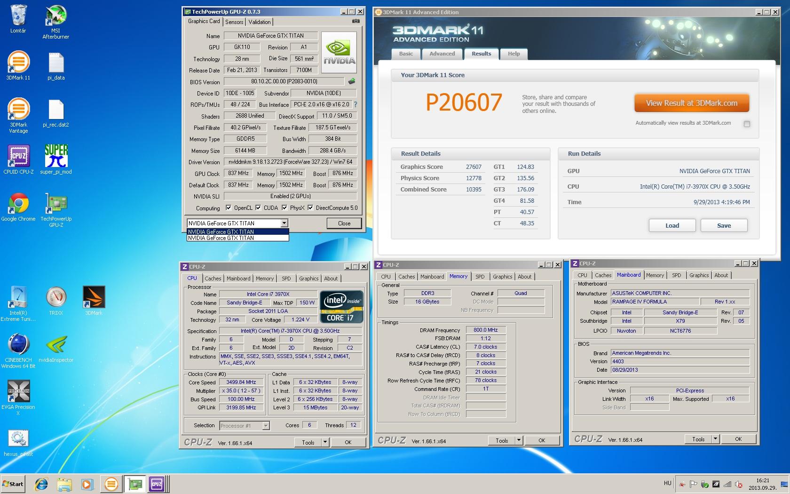Select the second GTX TITAN dropdown entry
This screenshot has width=790, height=494.
click(x=238, y=238)
